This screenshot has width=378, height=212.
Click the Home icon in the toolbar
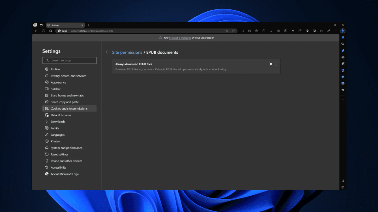click(50, 31)
